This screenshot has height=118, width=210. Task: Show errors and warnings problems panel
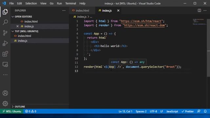31,111
